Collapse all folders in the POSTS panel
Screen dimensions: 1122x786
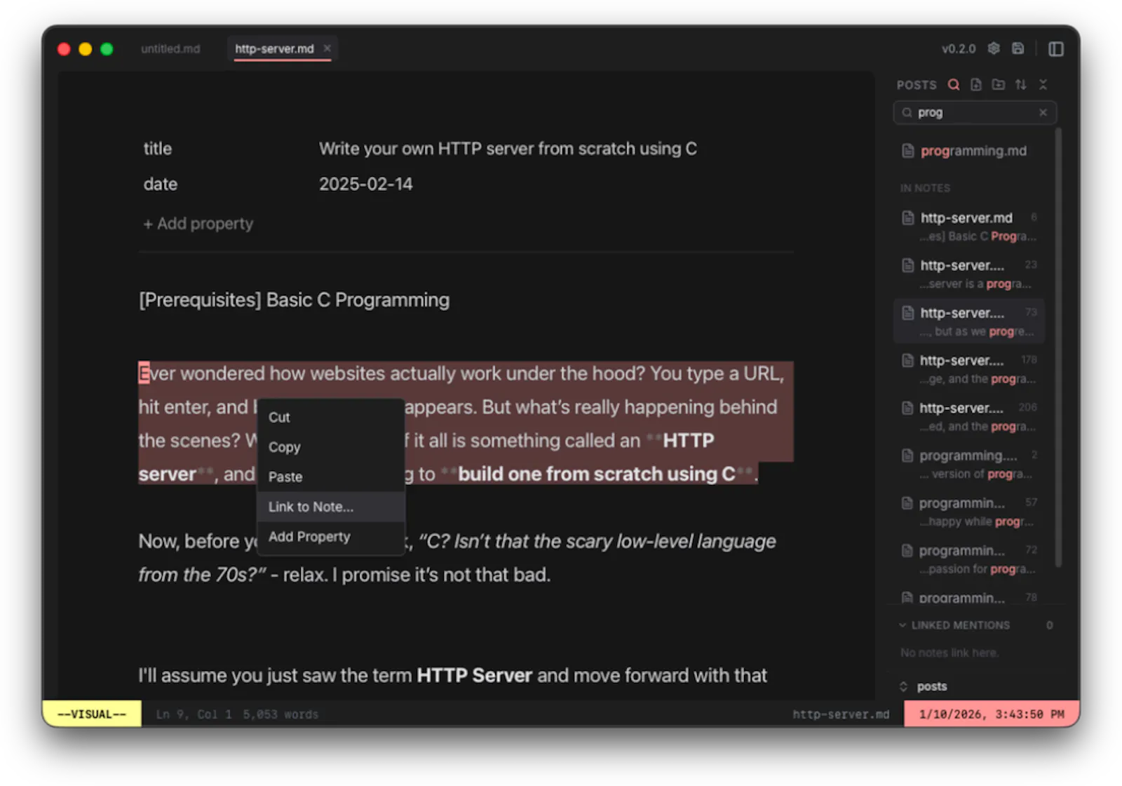coord(1043,85)
